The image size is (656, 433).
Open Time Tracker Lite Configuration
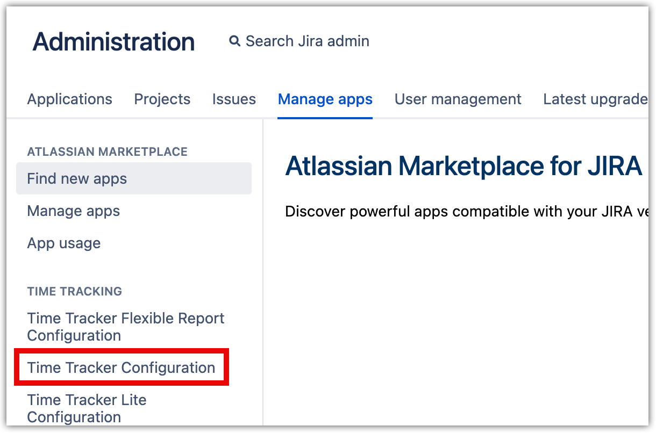(x=87, y=408)
